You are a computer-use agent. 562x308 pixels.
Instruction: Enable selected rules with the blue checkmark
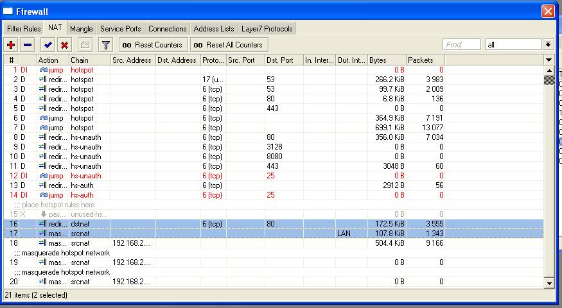point(48,45)
